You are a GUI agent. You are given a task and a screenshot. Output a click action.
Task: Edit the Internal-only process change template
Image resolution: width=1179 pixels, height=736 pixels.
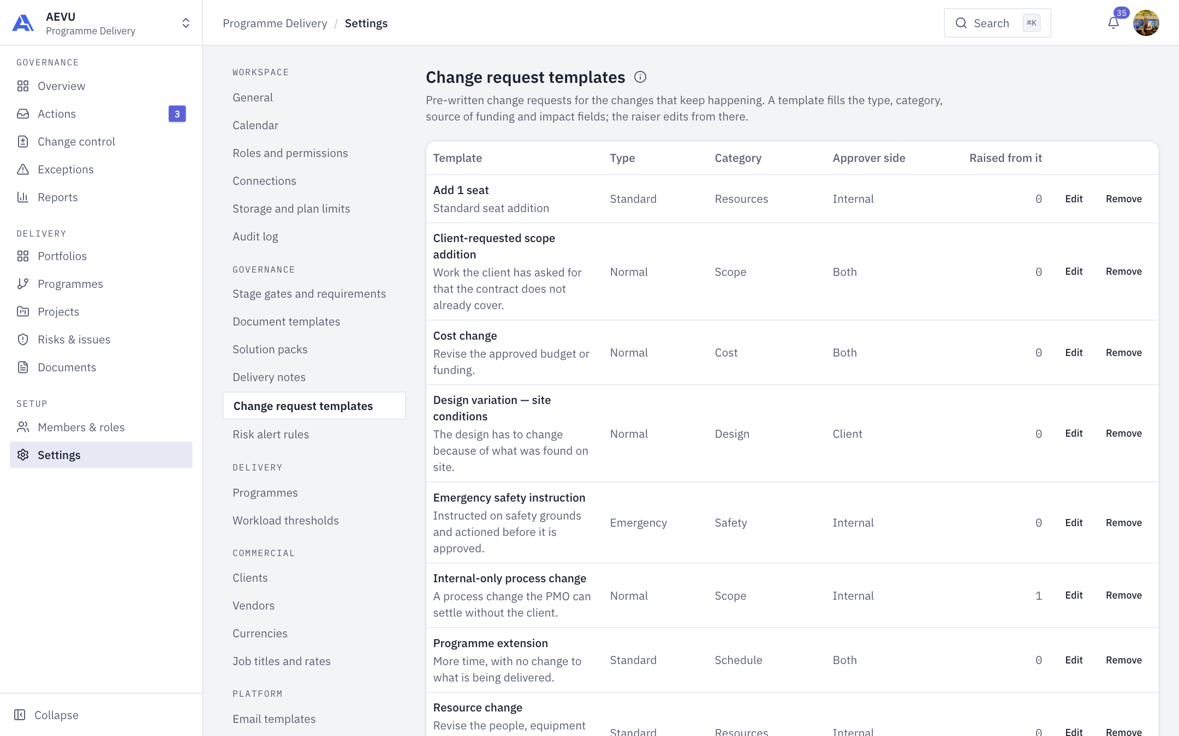pyautogui.click(x=1074, y=595)
